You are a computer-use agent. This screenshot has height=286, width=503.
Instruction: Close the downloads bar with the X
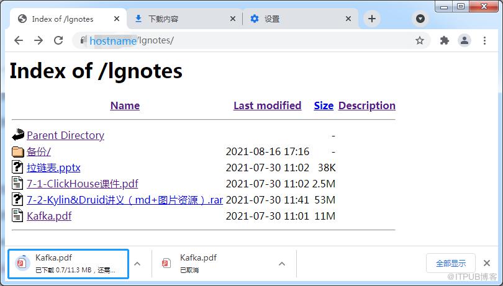pyautogui.click(x=487, y=263)
